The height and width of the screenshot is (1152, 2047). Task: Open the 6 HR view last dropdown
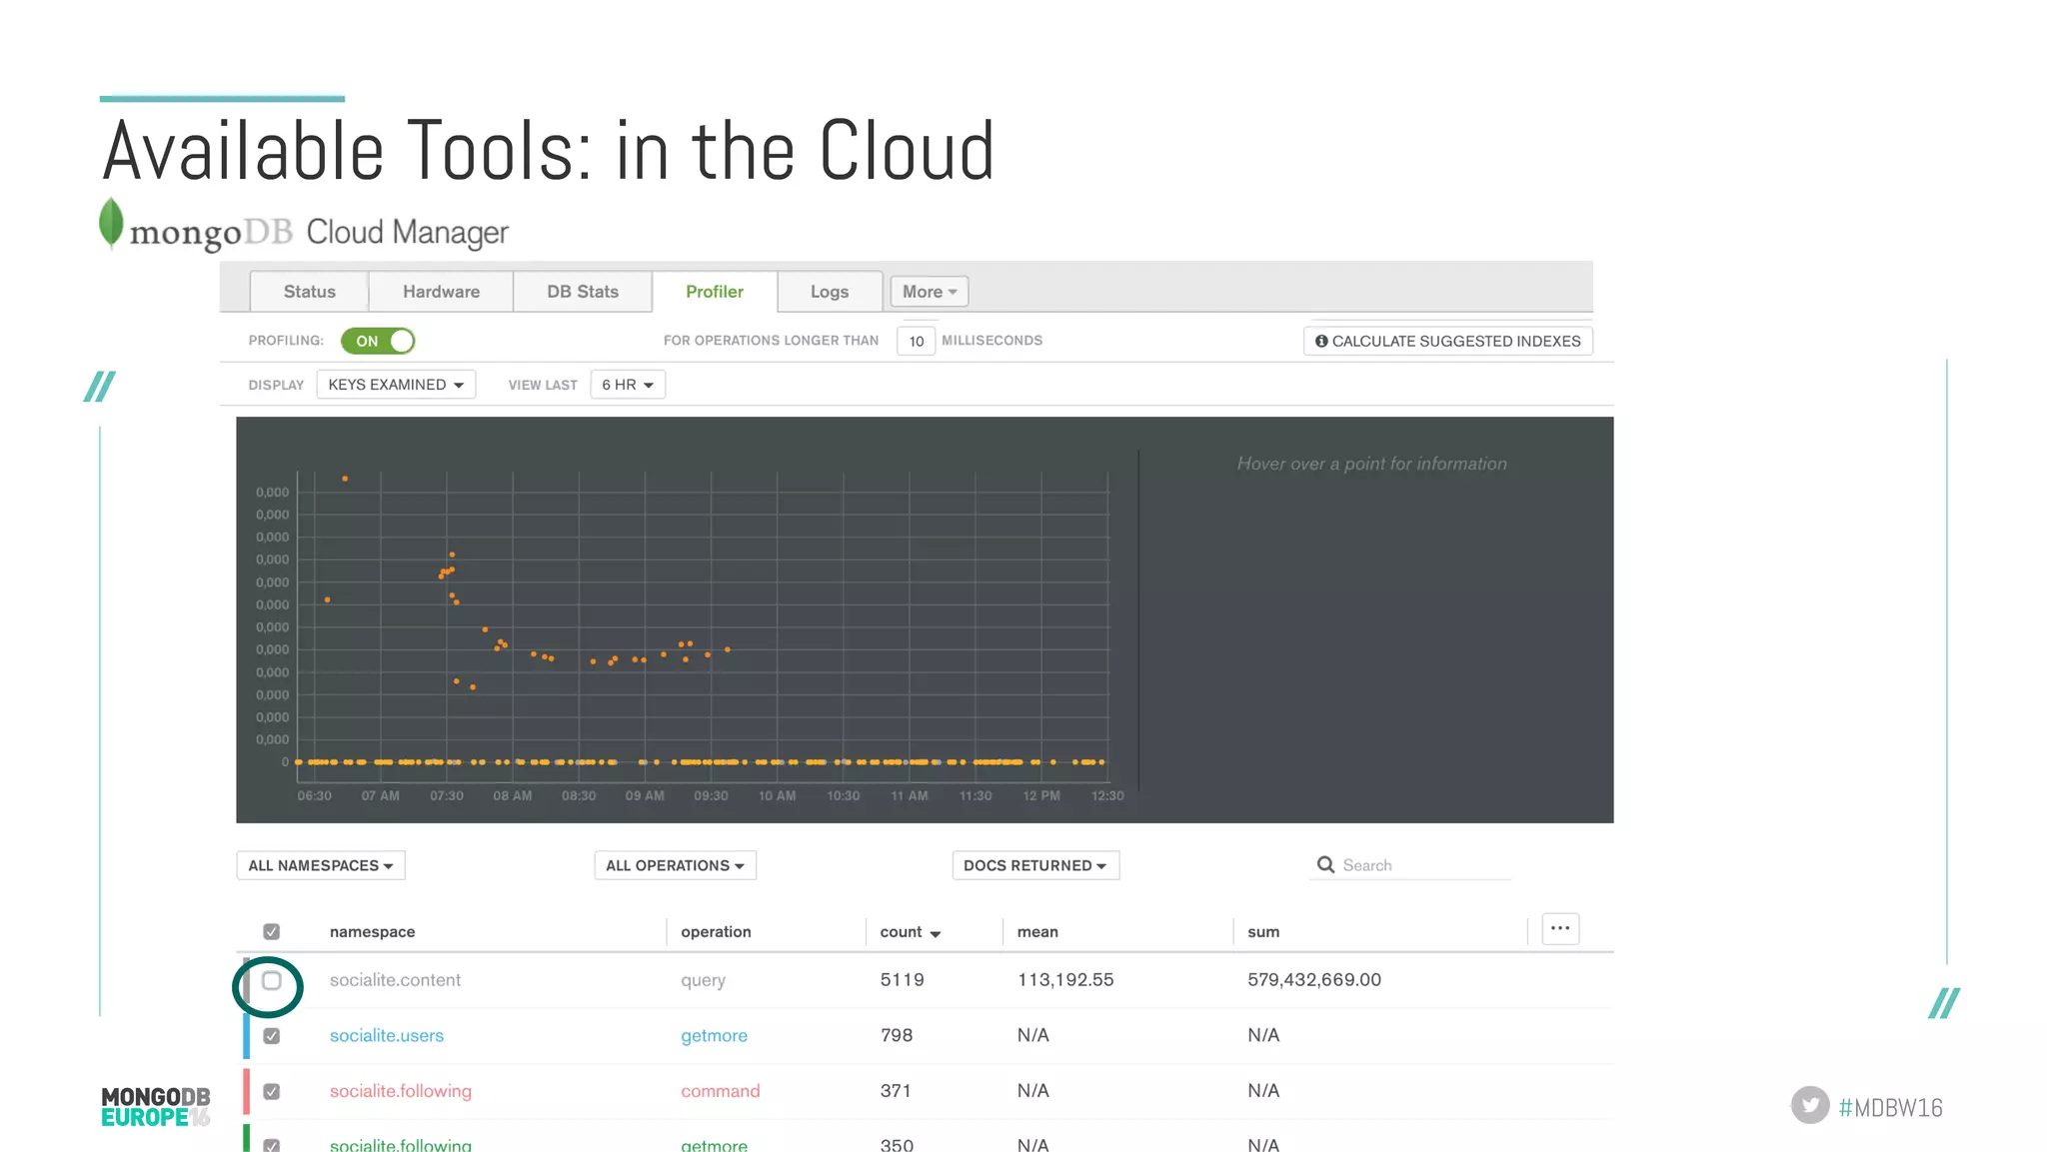click(x=628, y=385)
